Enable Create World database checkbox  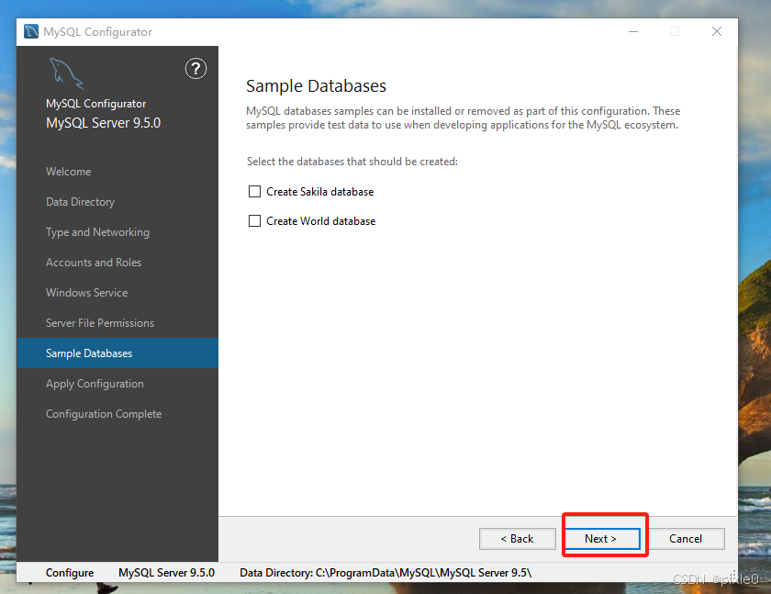255,220
